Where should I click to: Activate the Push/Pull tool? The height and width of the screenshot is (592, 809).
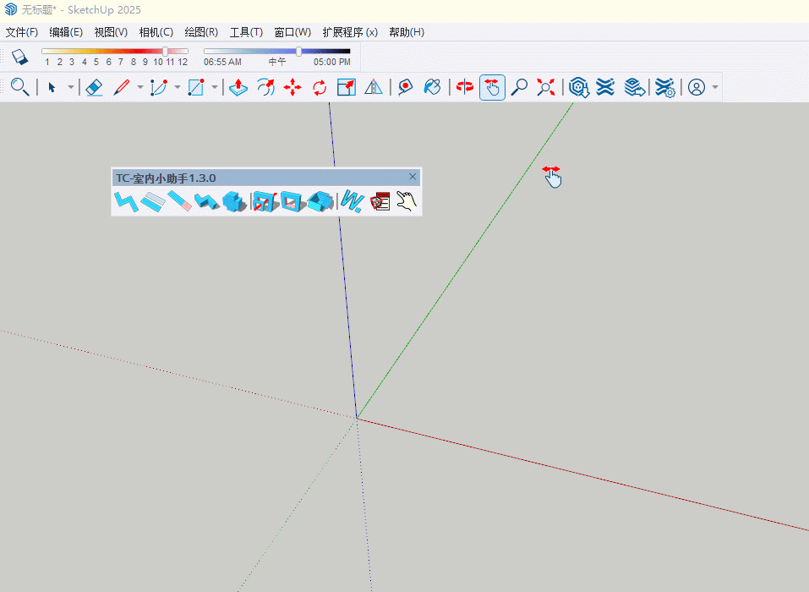(x=238, y=87)
